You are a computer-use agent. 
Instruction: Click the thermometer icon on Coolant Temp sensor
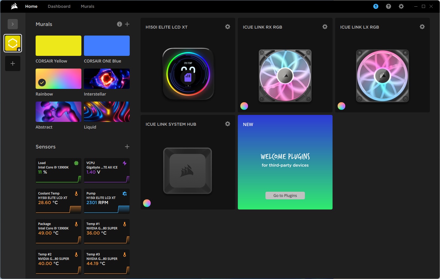(x=76, y=194)
